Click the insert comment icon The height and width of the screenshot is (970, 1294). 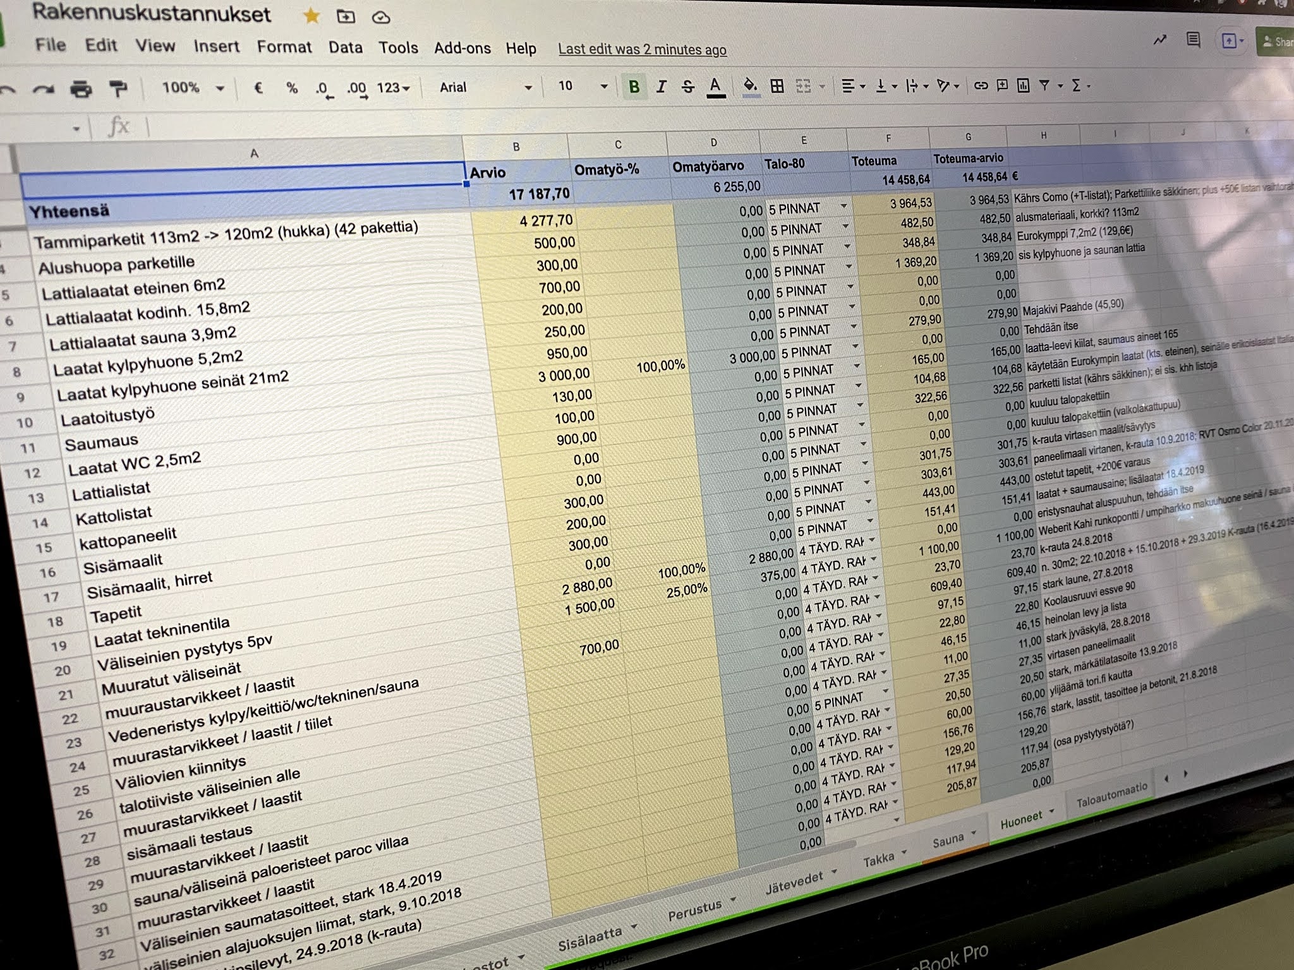tap(1002, 85)
